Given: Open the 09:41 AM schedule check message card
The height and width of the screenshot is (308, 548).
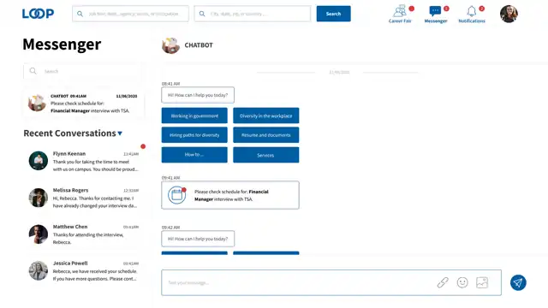Looking at the screenshot, I should pyautogui.click(x=230, y=195).
